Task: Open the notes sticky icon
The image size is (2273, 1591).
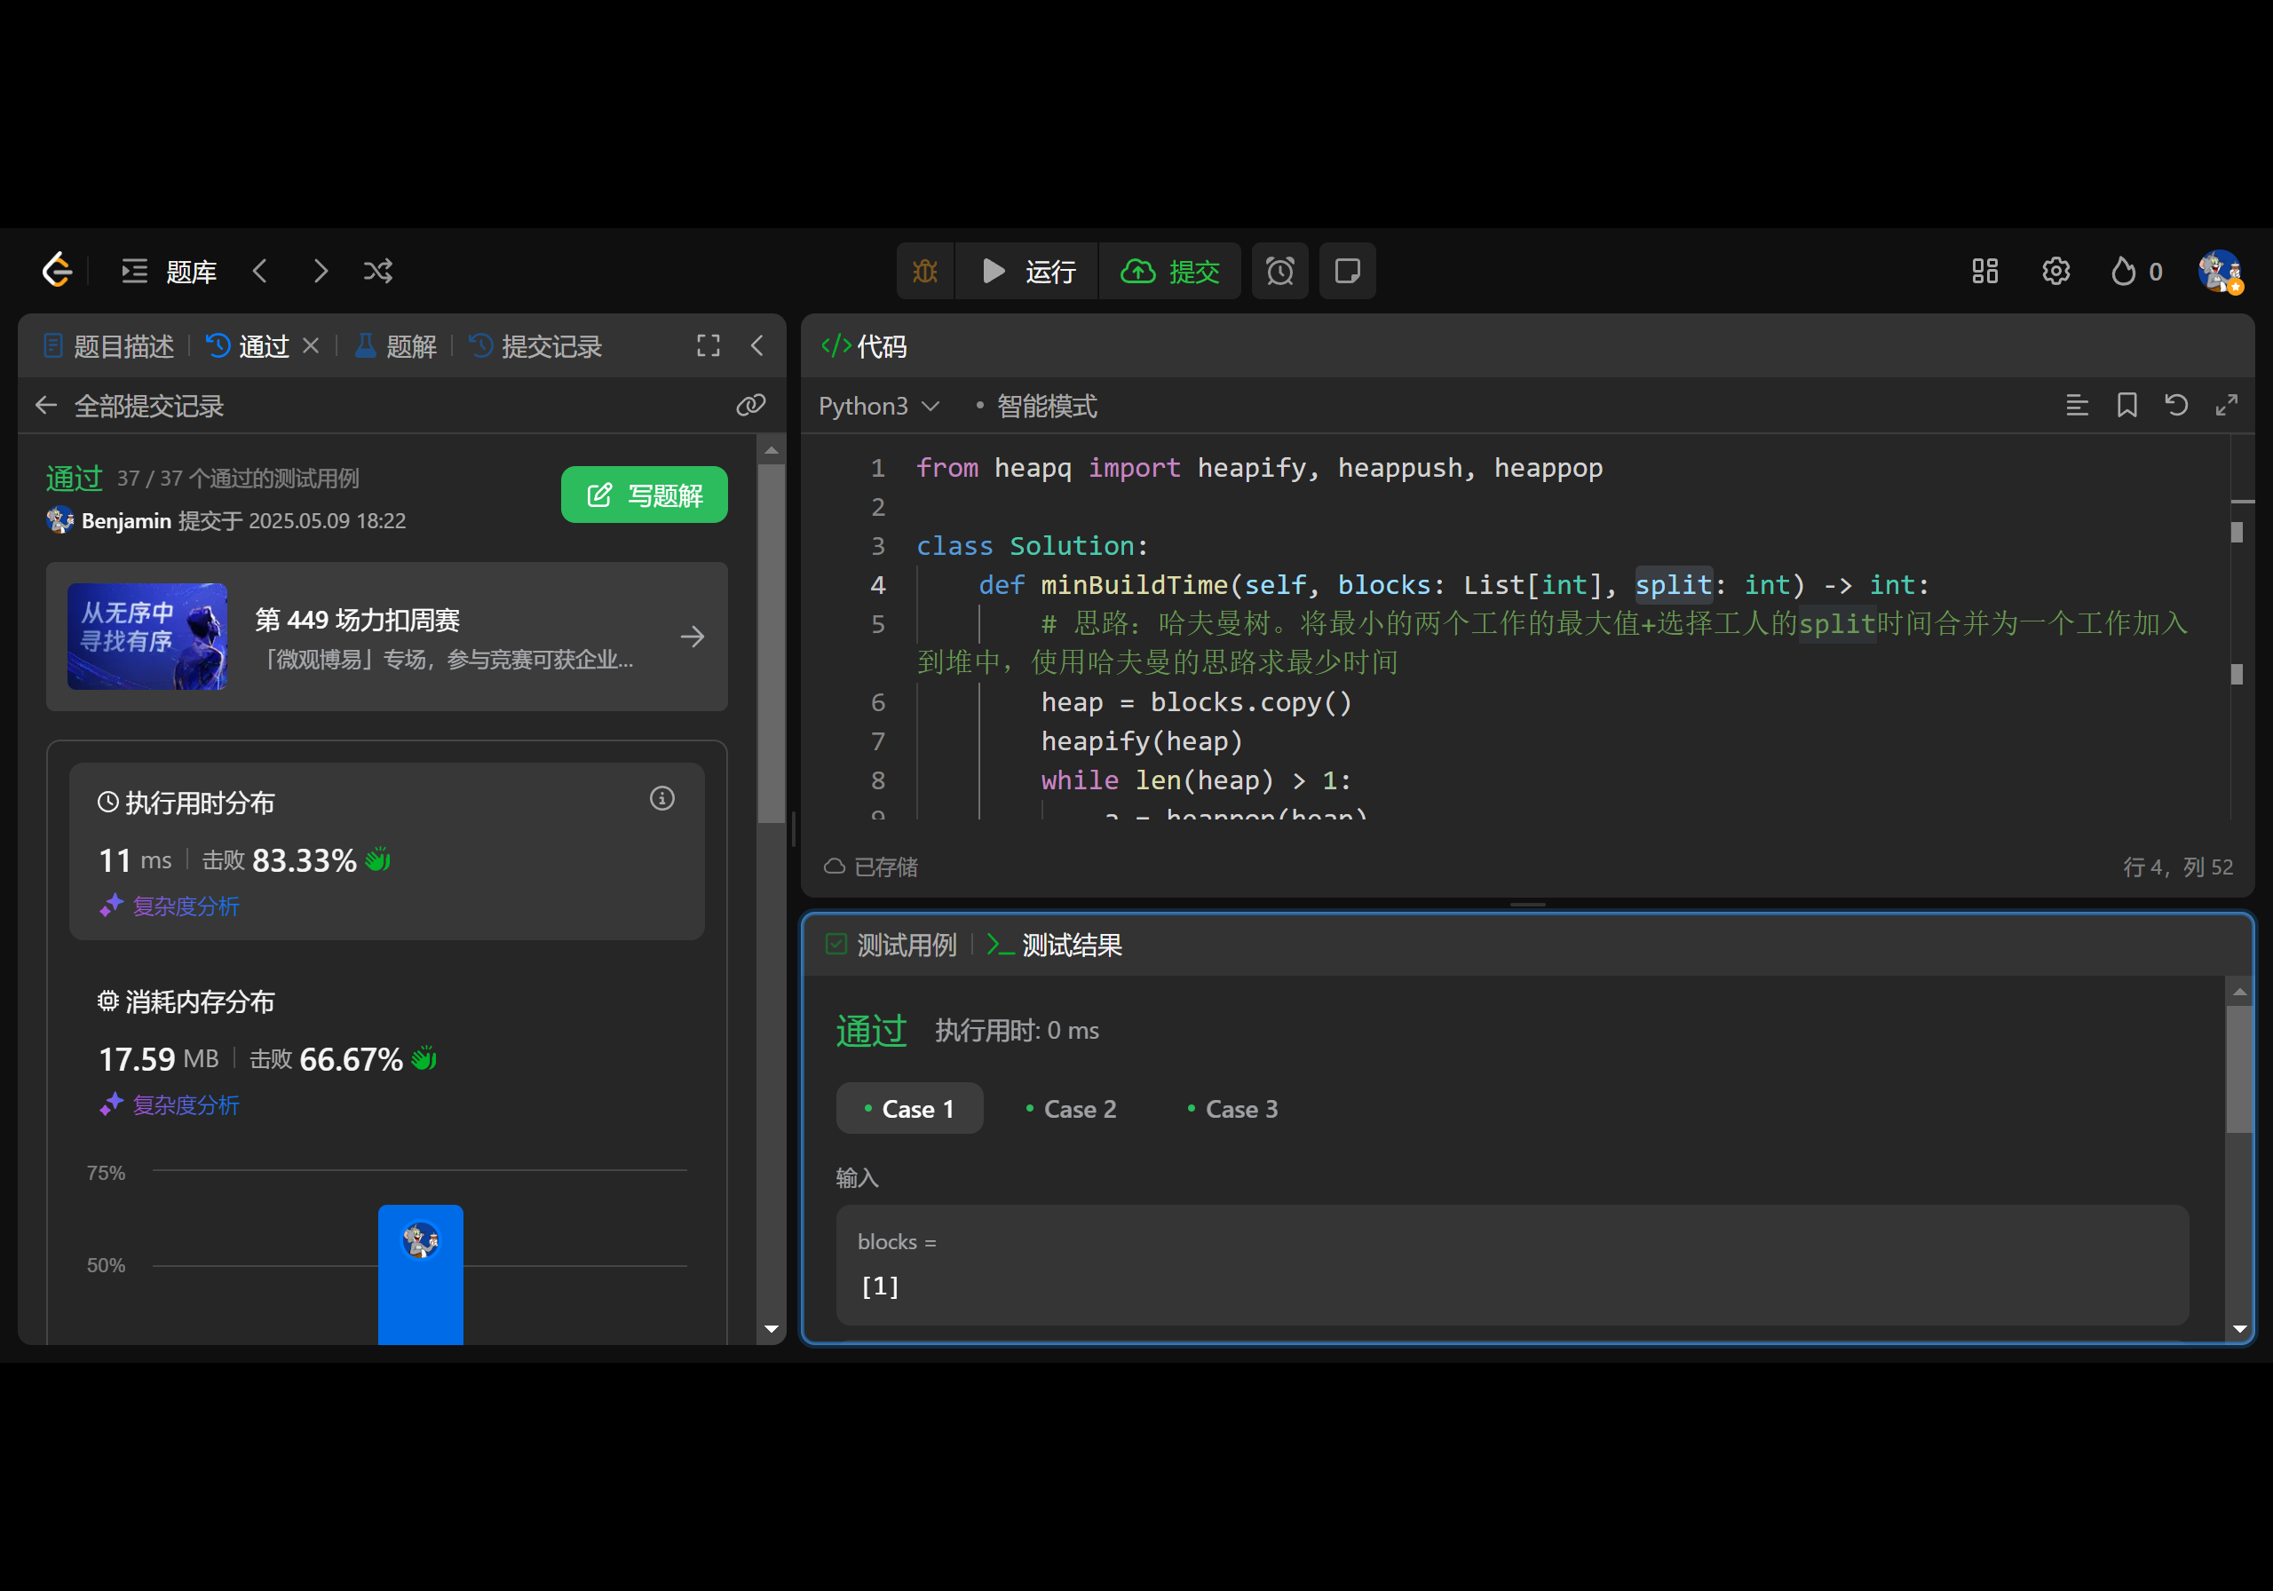Action: (x=1346, y=272)
